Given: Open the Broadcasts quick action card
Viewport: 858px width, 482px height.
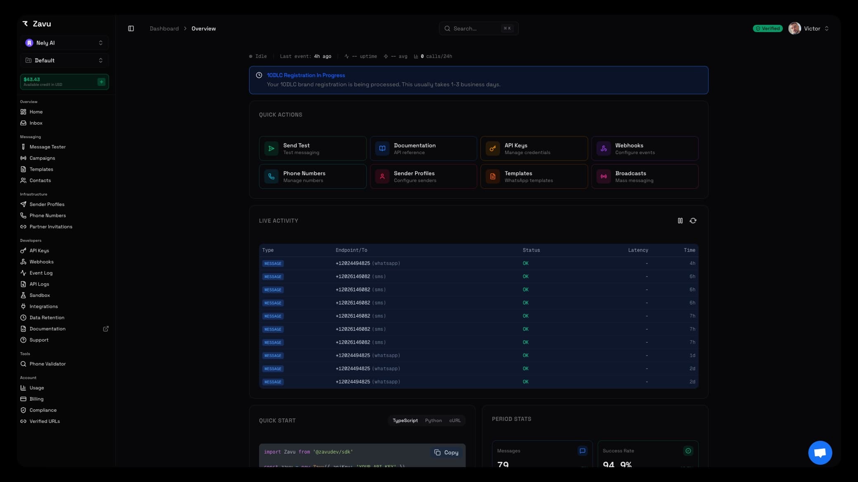Looking at the screenshot, I should (x=644, y=176).
